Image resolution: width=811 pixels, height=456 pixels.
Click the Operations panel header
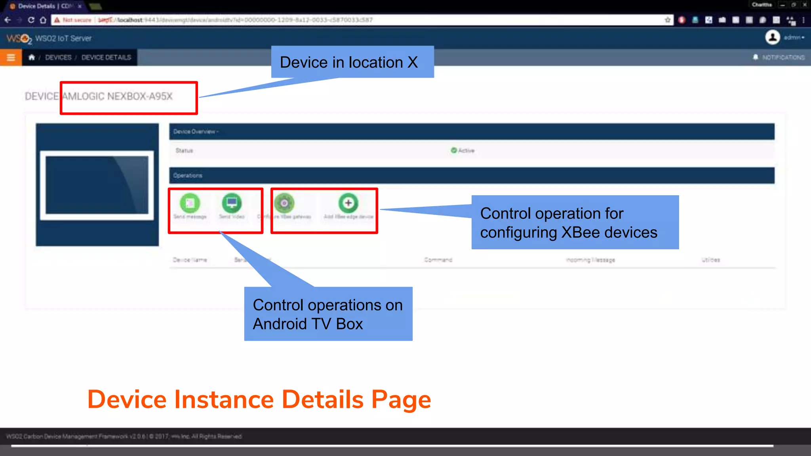(x=472, y=175)
